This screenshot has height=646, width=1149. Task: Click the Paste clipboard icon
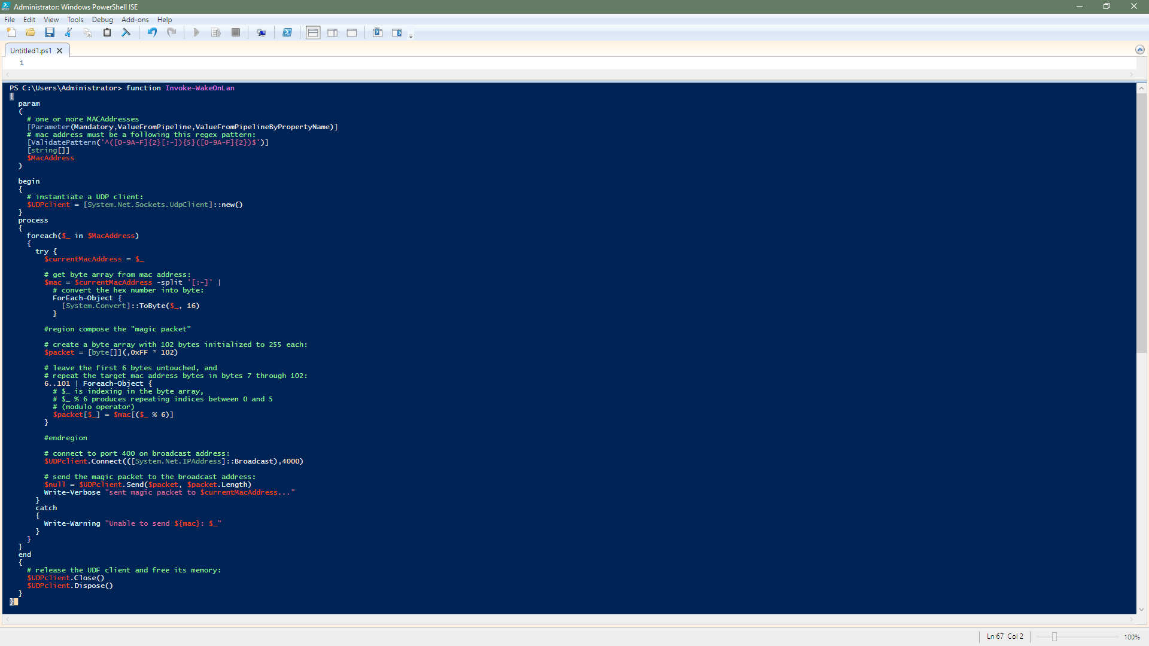107,32
